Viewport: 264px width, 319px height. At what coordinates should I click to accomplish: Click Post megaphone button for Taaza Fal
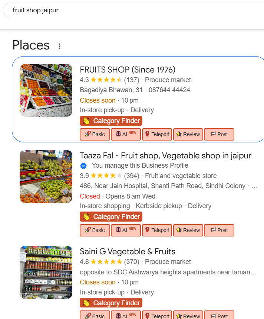(x=219, y=230)
